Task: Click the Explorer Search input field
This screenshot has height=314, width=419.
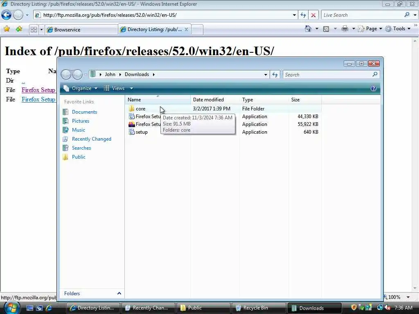Action: (328, 75)
